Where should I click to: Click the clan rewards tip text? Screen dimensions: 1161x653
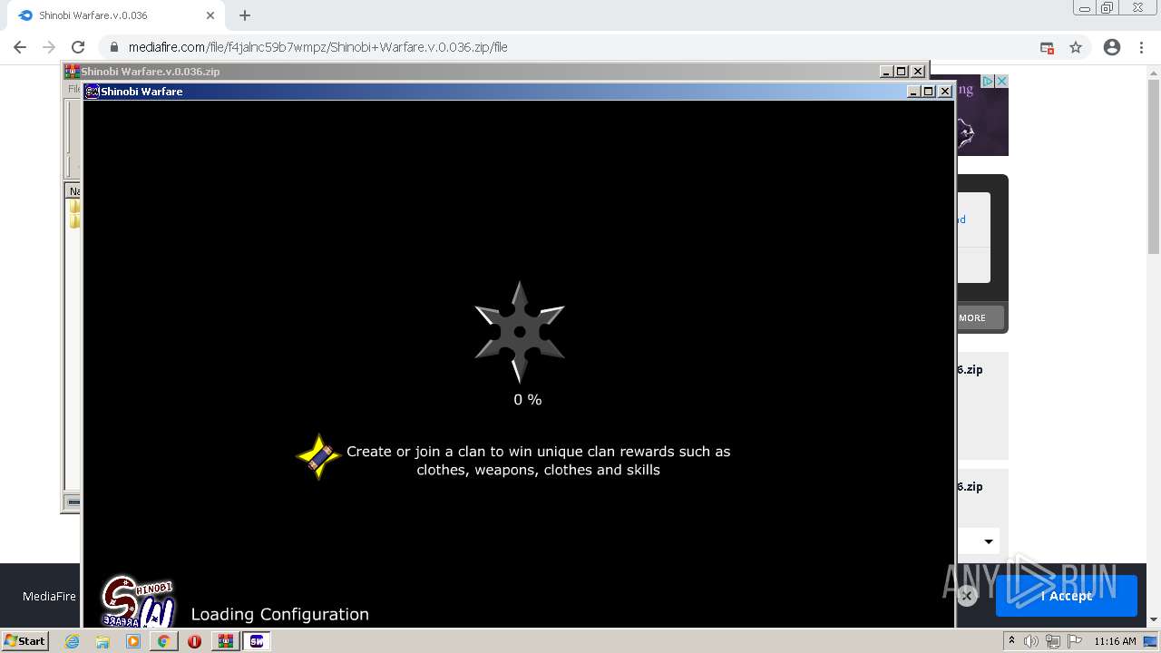tap(539, 461)
